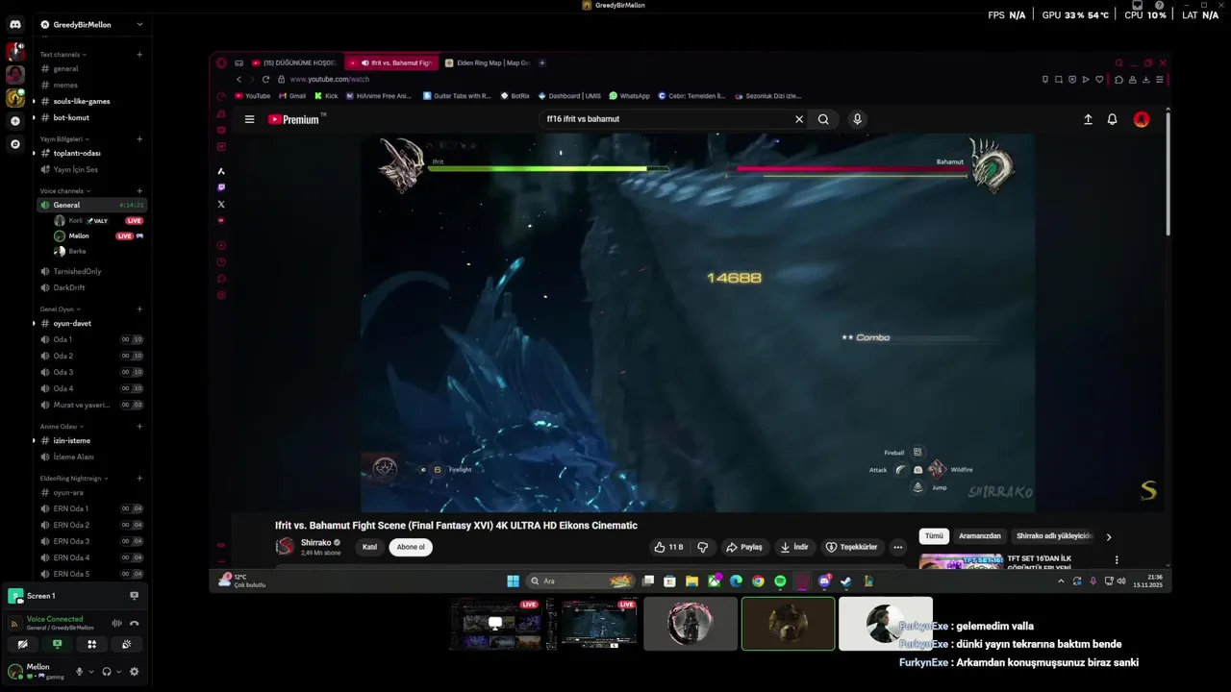Viewport: 1231px width, 692px height.
Task: Click the YouTube page vertical scrollbar
Action: tap(1168, 173)
